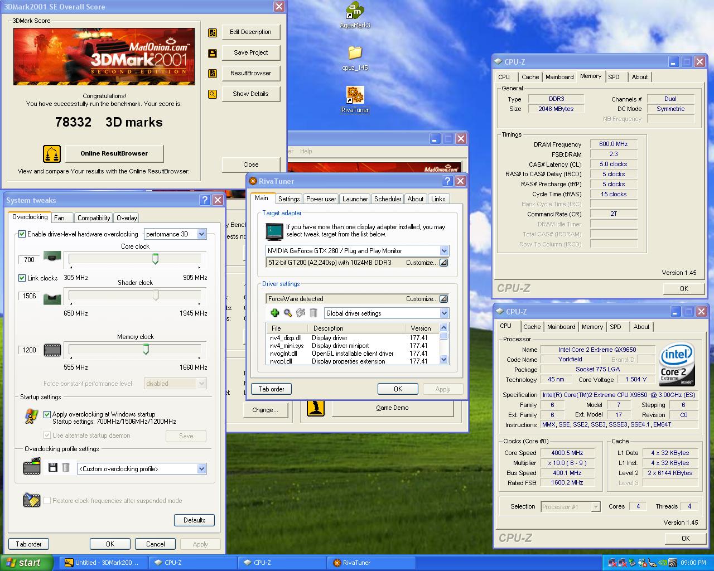This screenshot has height=571, width=714.
Task: Click the Core clock slider handle
Action: [156, 259]
